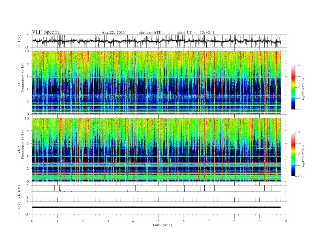This screenshot has width=321, height=248.
Task: Click the ch.4(V) axis label
Action: (20, 208)
